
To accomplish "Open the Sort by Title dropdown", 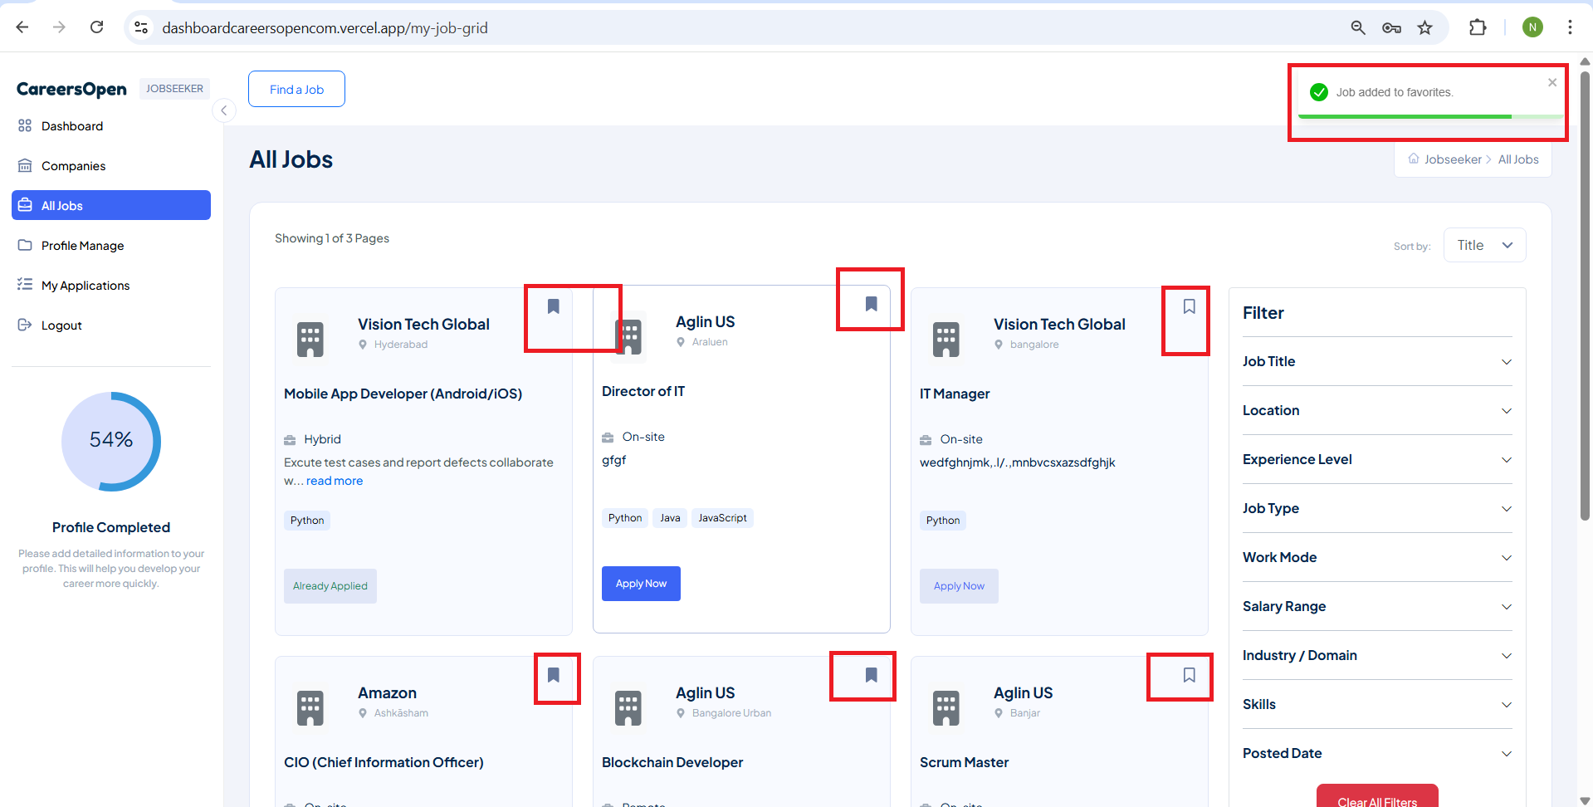I will (1484, 245).
